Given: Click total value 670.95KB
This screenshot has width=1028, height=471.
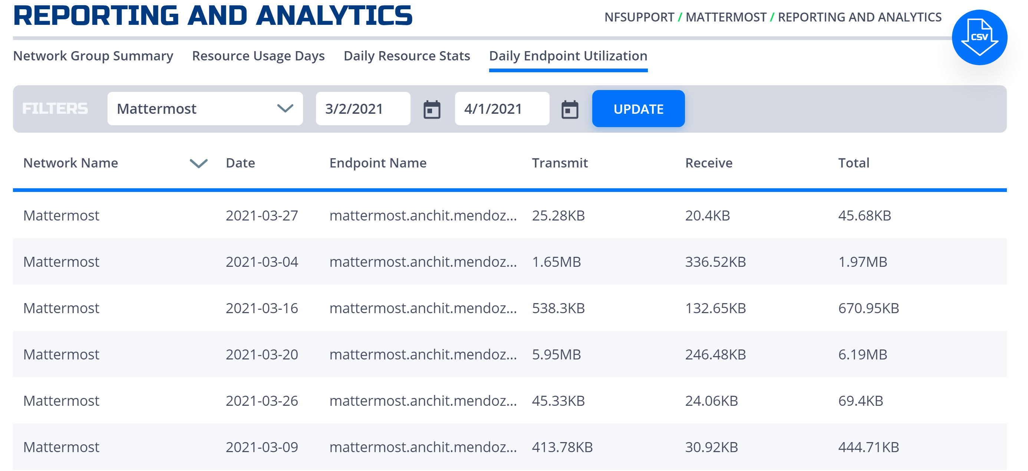Looking at the screenshot, I should click(x=869, y=308).
